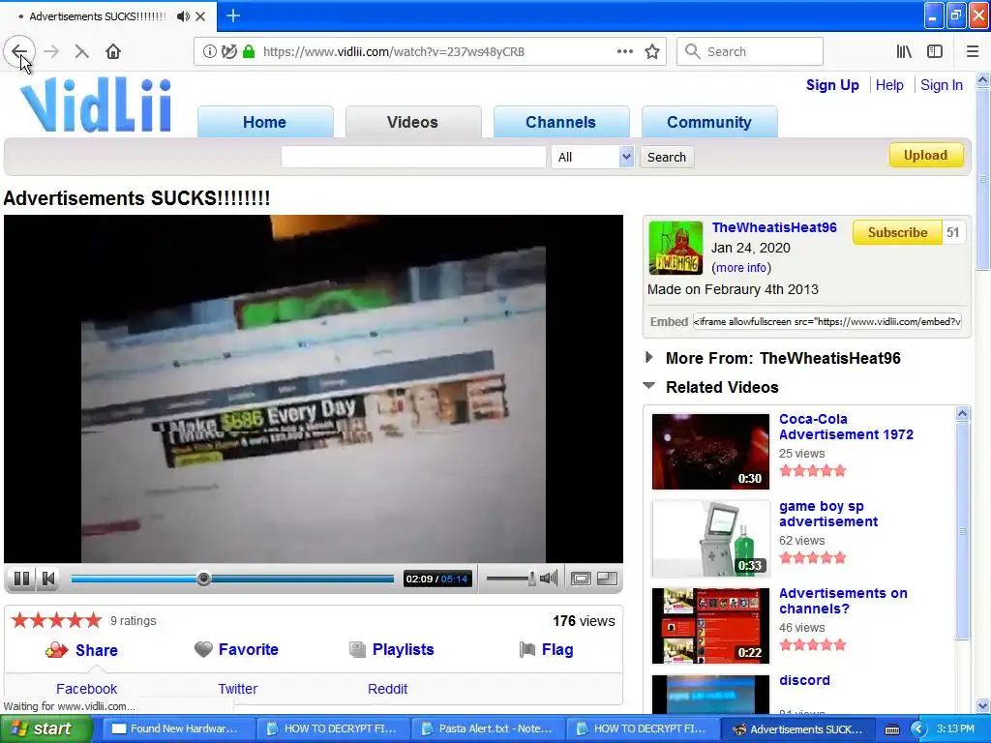Open Coca-Cola Advertisement 1972 thumbnail
Viewport: 991px width, 743px height.
[710, 451]
